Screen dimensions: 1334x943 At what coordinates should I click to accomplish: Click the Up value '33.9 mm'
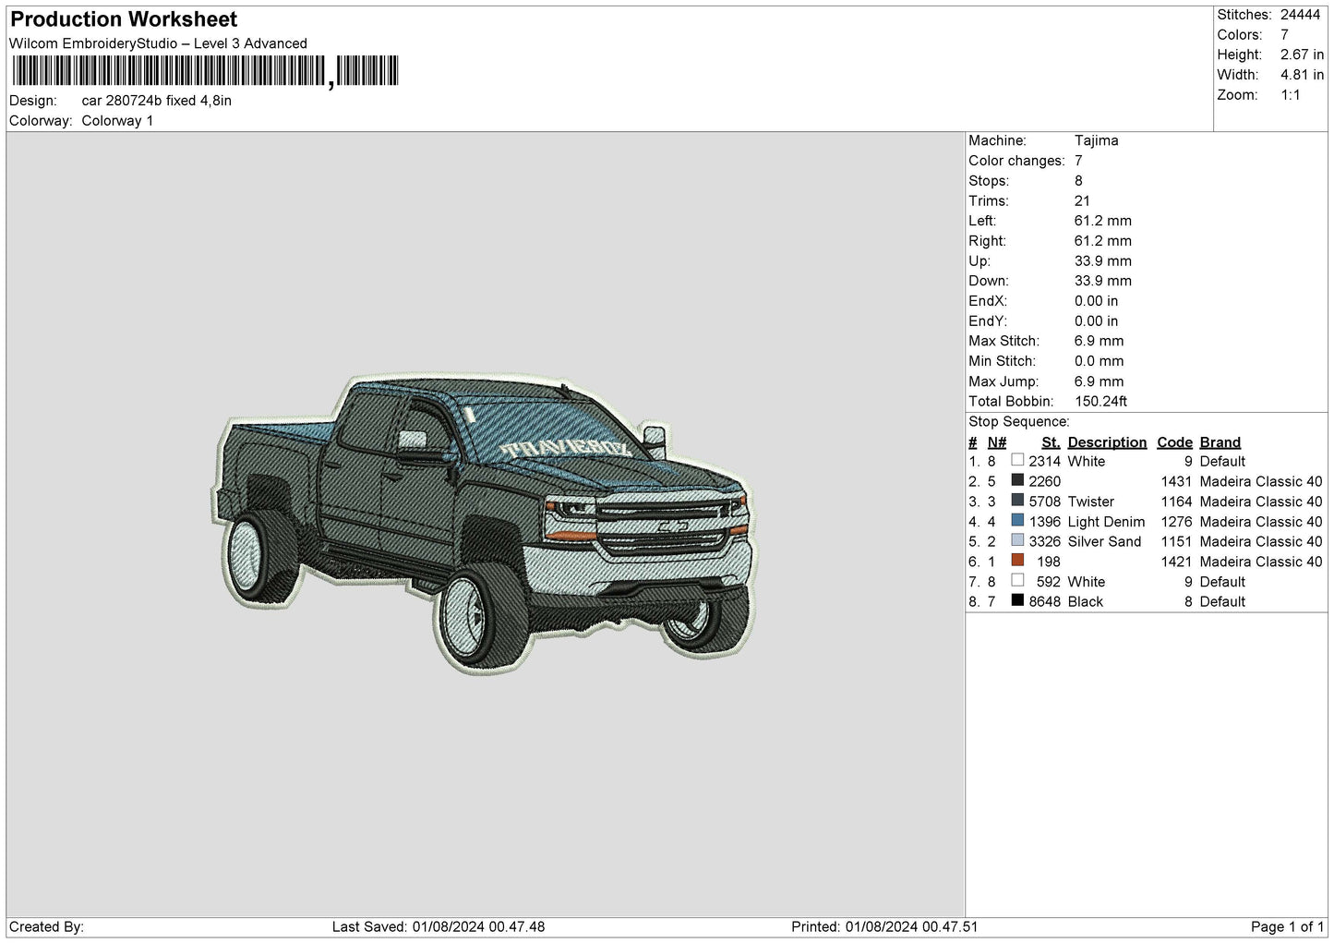point(1102,261)
